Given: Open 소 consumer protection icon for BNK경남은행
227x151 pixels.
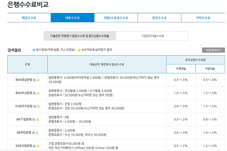Looking at the screenshot, I should (x=38, y=80).
